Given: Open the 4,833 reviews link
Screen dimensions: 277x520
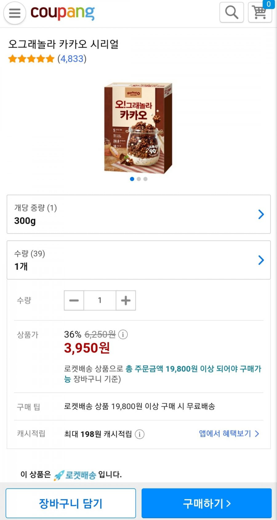Looking at the screenshot, I should 72,59.
